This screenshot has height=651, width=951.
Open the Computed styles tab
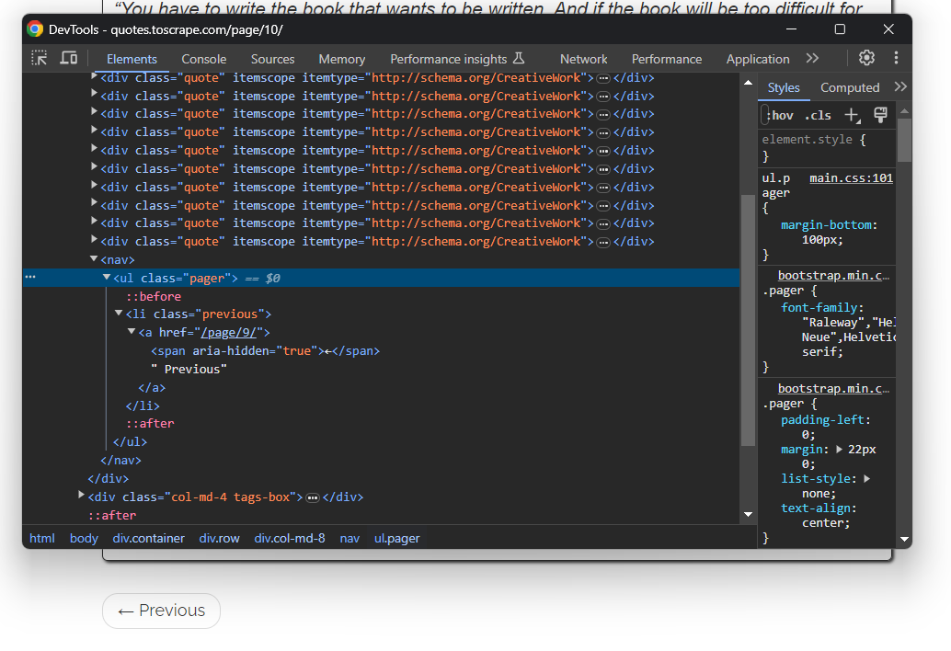point(850,87)
